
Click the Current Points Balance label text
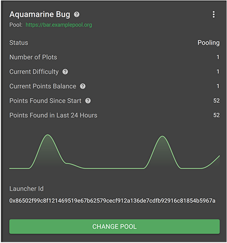click(43, 86)
